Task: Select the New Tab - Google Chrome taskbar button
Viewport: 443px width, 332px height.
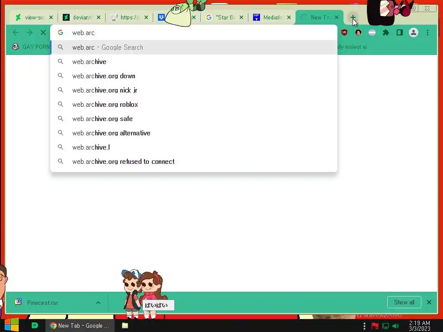Action: (x=80, y=326)
